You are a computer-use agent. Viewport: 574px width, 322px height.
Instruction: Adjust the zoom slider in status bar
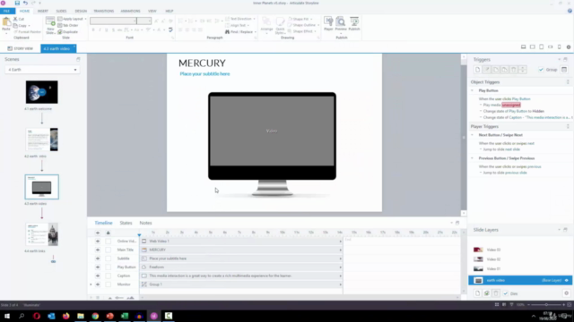coord(546,304)
